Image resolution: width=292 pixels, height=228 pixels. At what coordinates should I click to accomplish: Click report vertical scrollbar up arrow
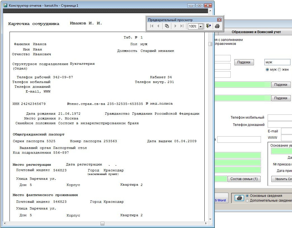pos(210,11)
